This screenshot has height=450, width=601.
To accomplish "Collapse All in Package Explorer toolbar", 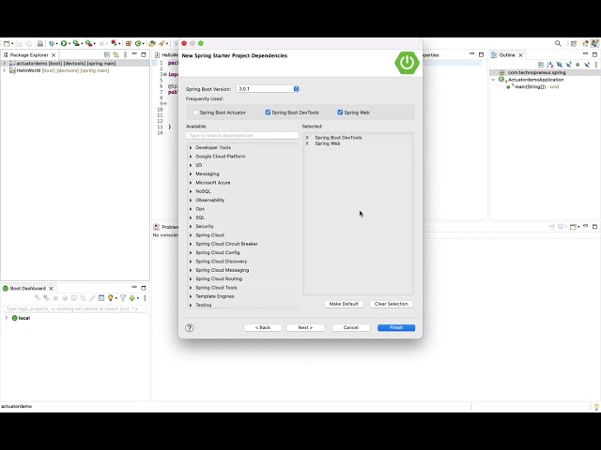I will pyautogui.click(x=107, y=54).
